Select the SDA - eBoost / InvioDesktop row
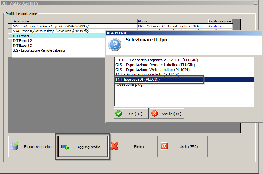This screenshot has width=263, height=174. click(59, 31)
